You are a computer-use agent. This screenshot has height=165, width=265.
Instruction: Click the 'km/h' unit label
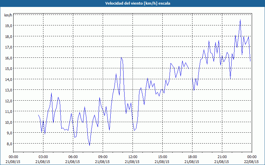pos(8,15)
